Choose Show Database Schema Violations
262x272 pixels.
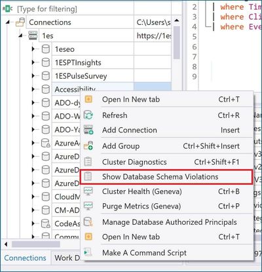166,176
